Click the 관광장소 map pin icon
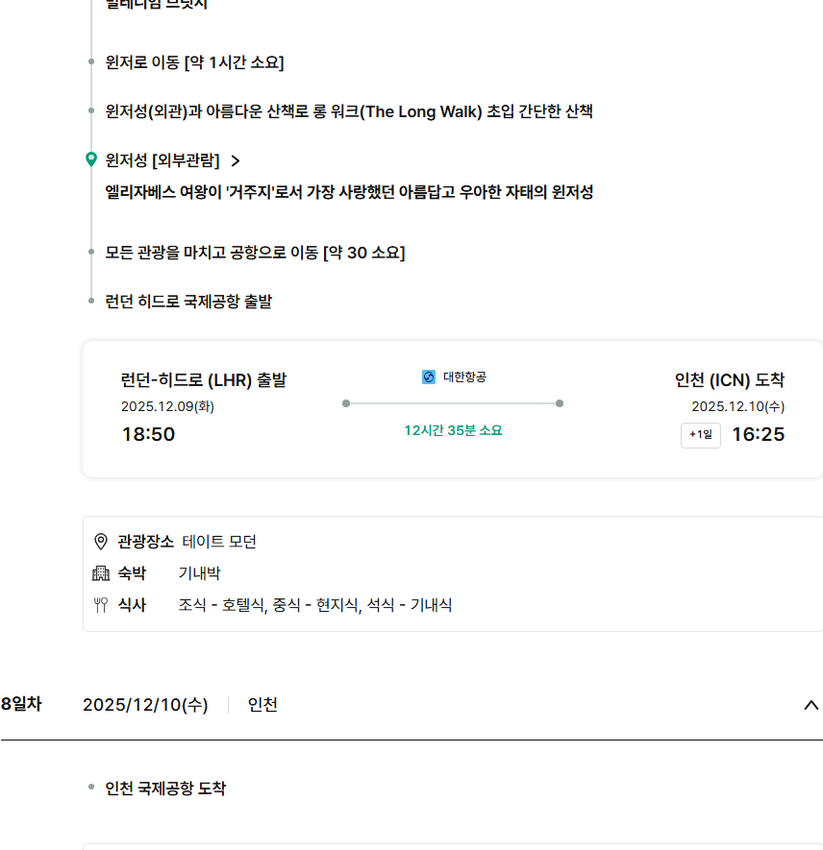 101,542
